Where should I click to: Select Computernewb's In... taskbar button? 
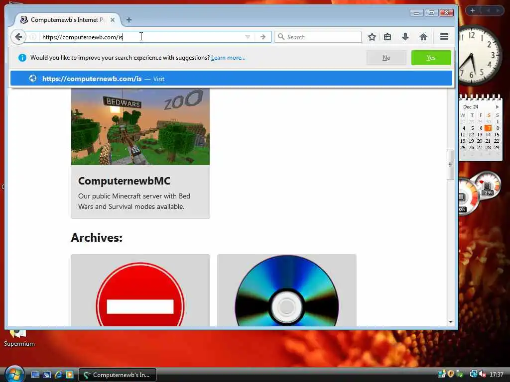118,375
